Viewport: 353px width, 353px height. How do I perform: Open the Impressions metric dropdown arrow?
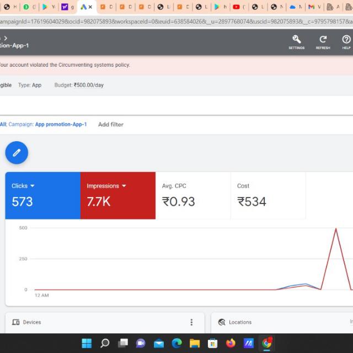tap(124, 186)
